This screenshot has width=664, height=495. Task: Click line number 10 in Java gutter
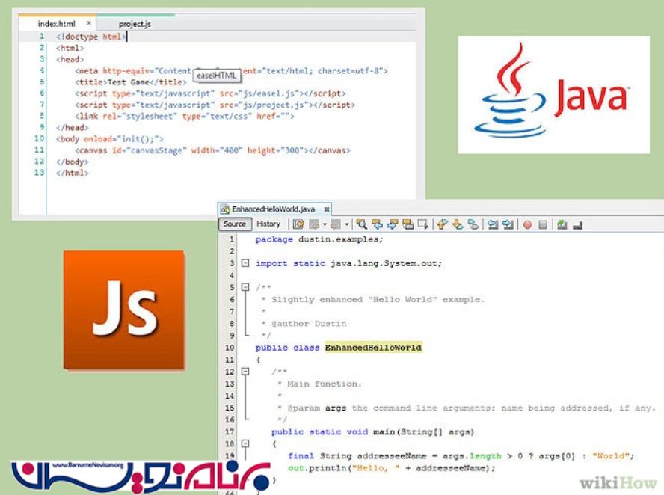(230, 348)
